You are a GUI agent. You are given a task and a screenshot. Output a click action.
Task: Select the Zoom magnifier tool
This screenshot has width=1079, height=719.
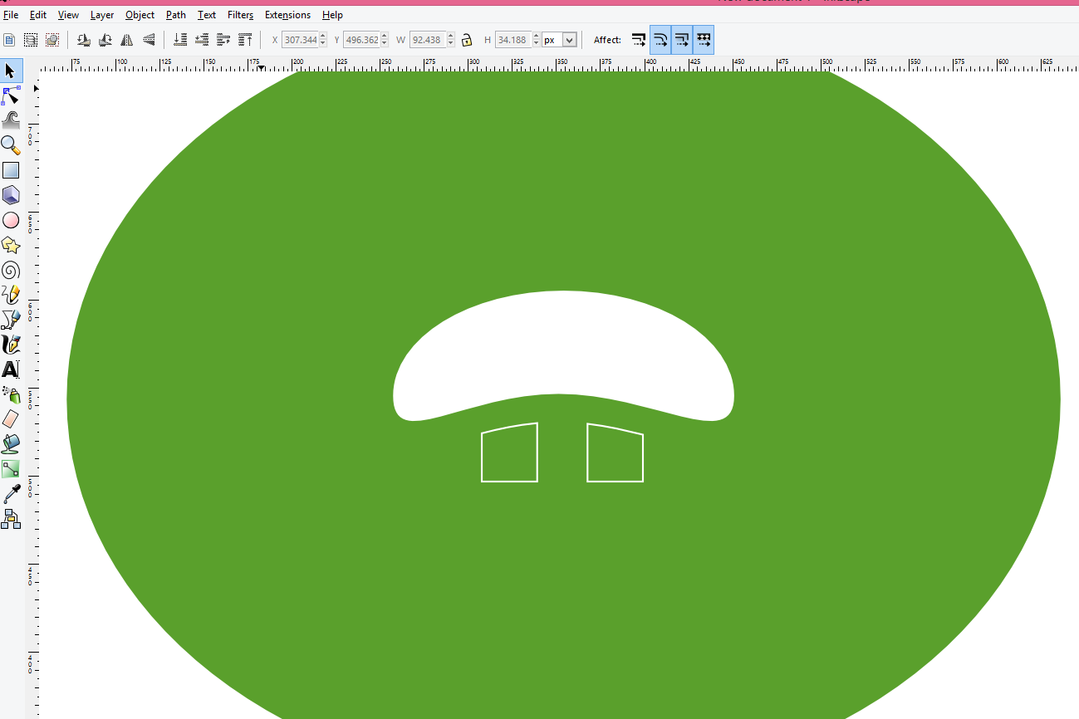(x=11, y=145)
